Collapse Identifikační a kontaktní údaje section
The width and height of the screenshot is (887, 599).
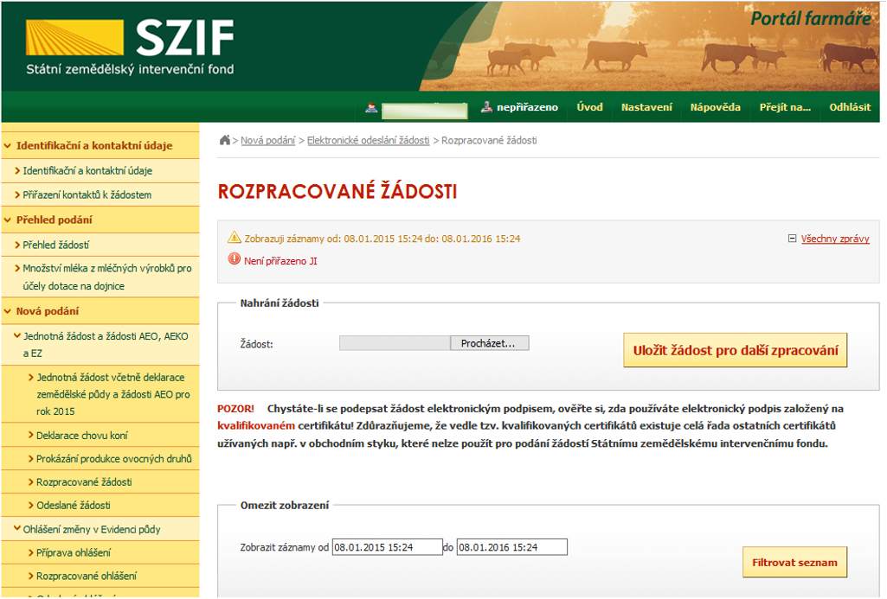point(7,146)
